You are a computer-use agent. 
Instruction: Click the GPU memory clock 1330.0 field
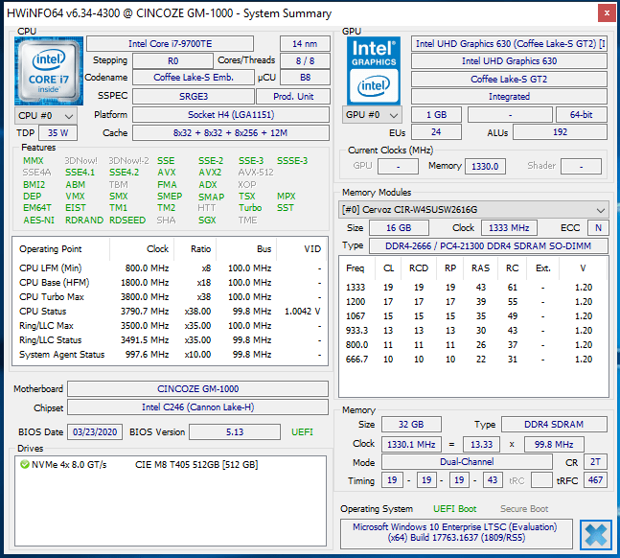[485, 166]
